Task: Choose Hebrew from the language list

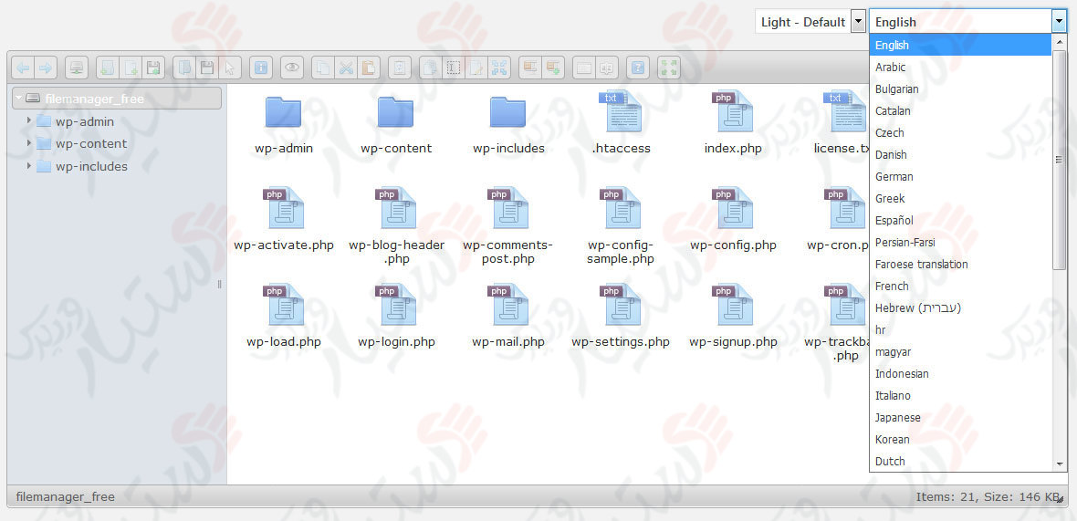Action: point(960,308)
